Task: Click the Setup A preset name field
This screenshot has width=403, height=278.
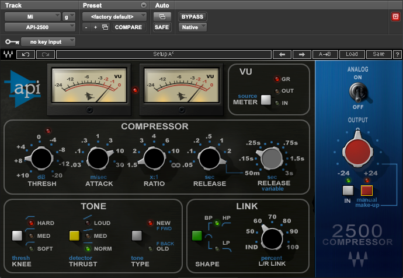Action: (x=164, y=54)
